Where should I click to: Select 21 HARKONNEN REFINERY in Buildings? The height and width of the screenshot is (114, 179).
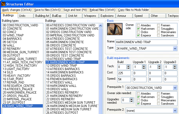point(72,96)
